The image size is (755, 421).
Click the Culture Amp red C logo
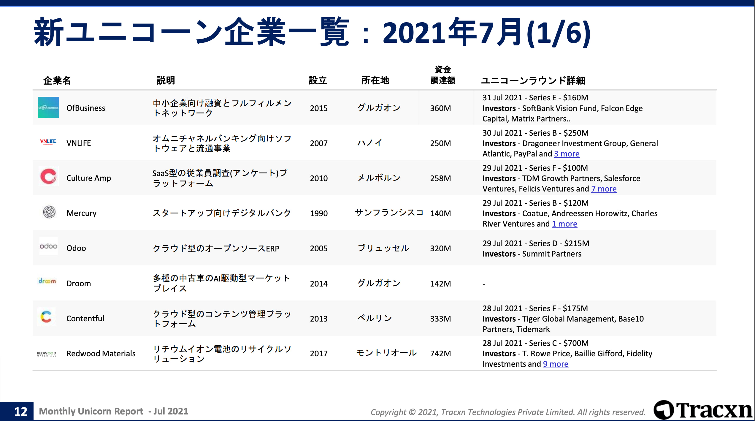48,176
